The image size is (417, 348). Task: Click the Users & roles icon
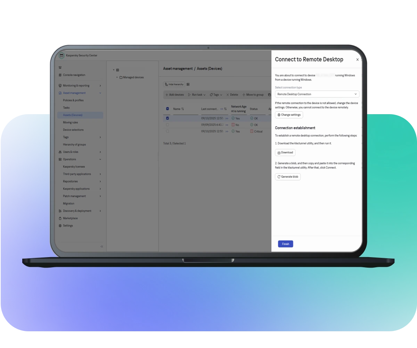[x=60, y=152]
